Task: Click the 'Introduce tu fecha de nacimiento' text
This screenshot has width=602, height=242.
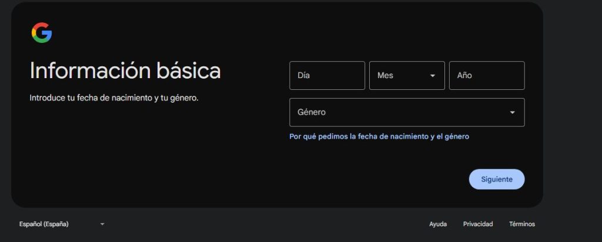Action: [114, 98]
